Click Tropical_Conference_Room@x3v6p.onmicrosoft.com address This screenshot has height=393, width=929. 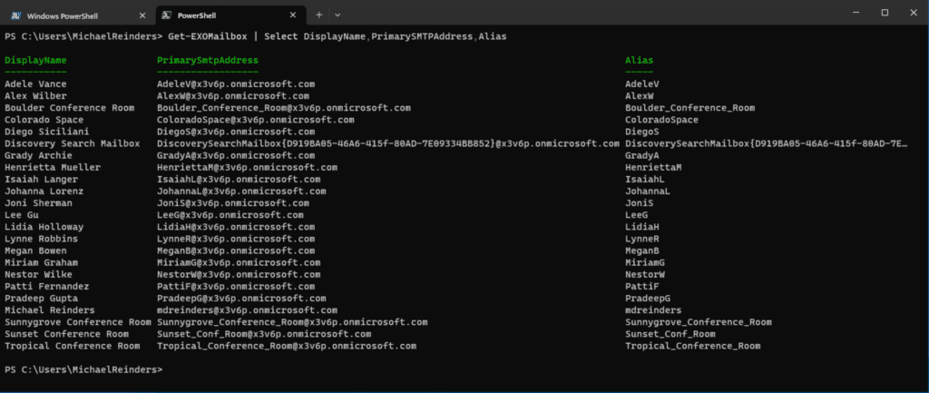click(x=287, y=346)
